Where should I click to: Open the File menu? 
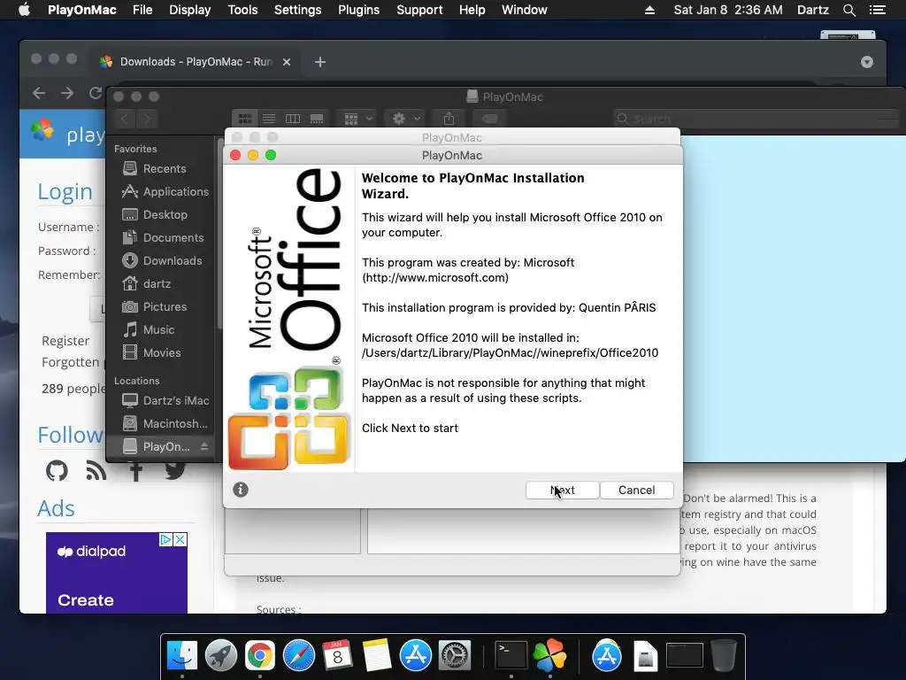click(x=142, y=10)
